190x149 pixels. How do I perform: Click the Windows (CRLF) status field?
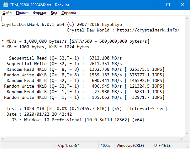[130, 146]
